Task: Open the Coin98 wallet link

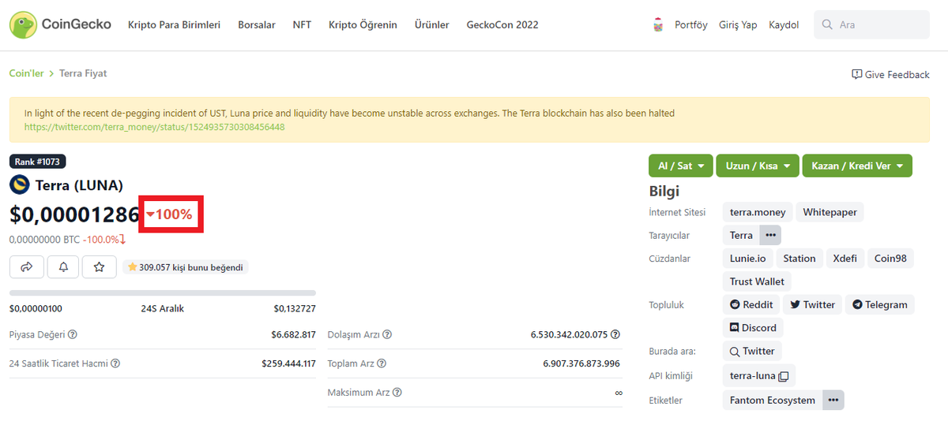Action: click(x=890, y=259)
